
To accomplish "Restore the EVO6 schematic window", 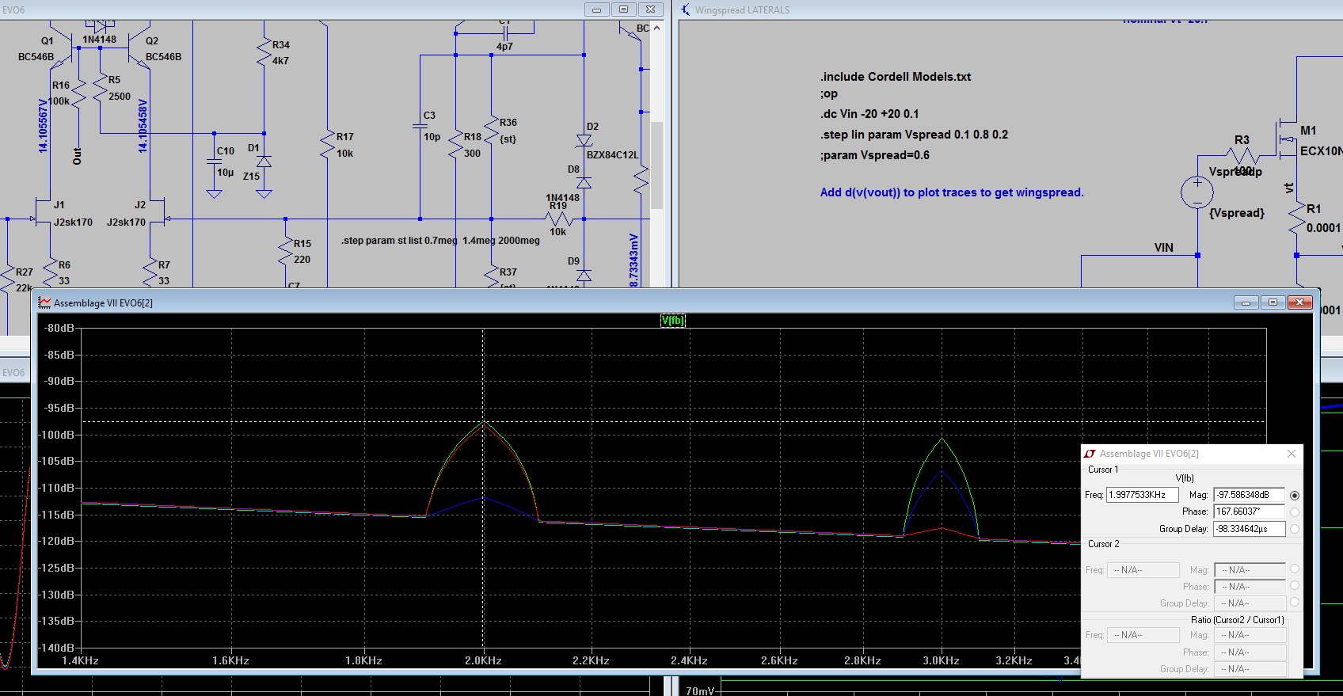I will pos(623,10).
